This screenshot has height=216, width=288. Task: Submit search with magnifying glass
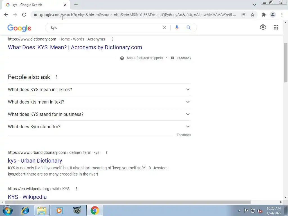pyautogui.click(x=188, y=28)
